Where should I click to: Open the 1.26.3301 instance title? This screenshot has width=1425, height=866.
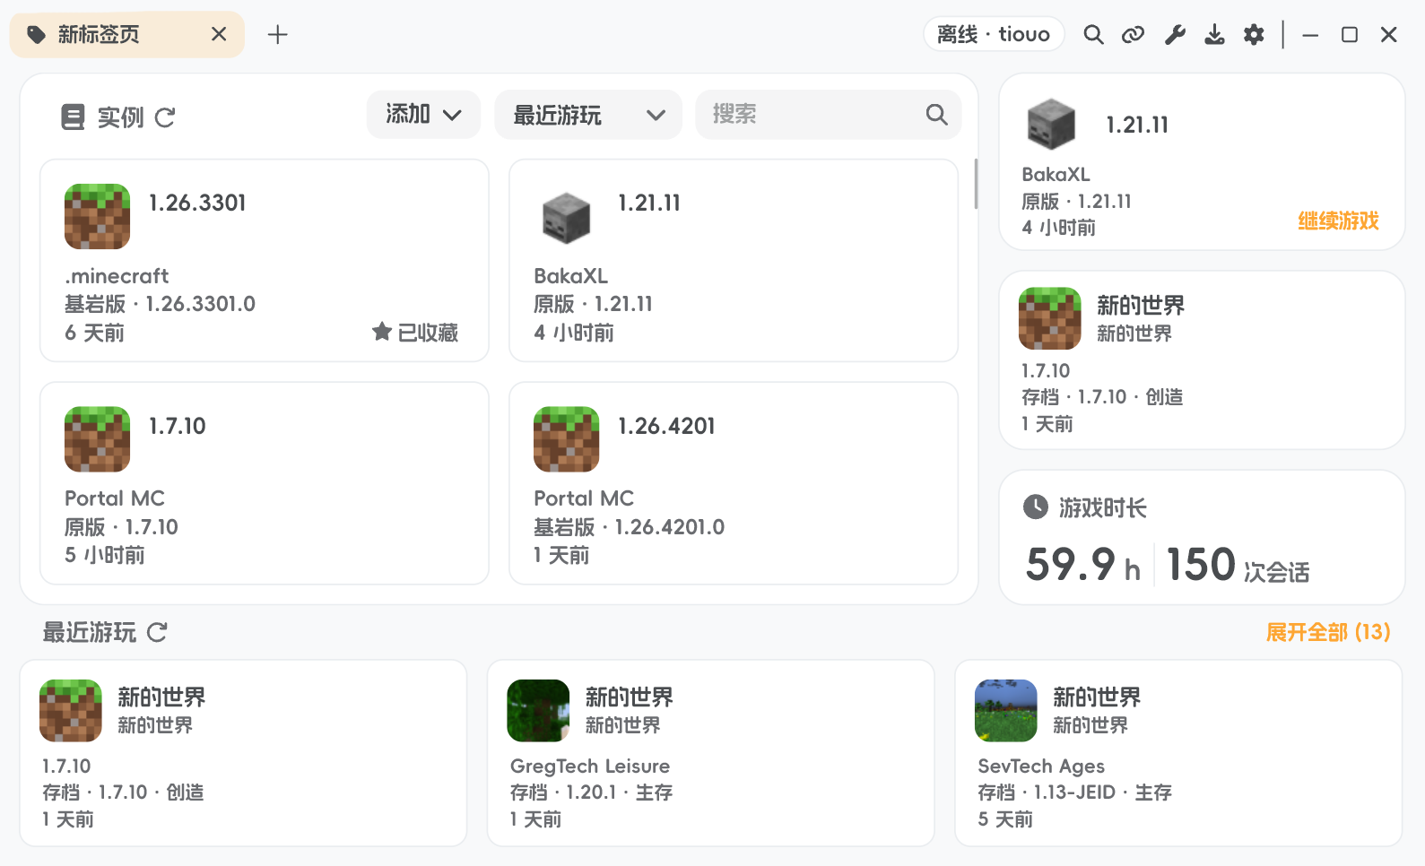point(197,203)
